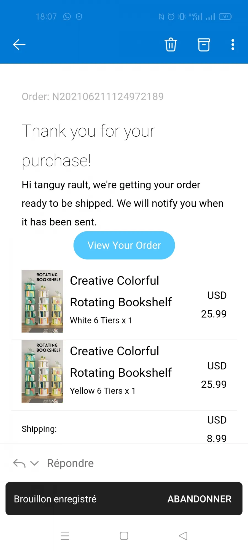Go back using the back arrow
The width and height of the screenshot is (248, 551).
(19, 45)
